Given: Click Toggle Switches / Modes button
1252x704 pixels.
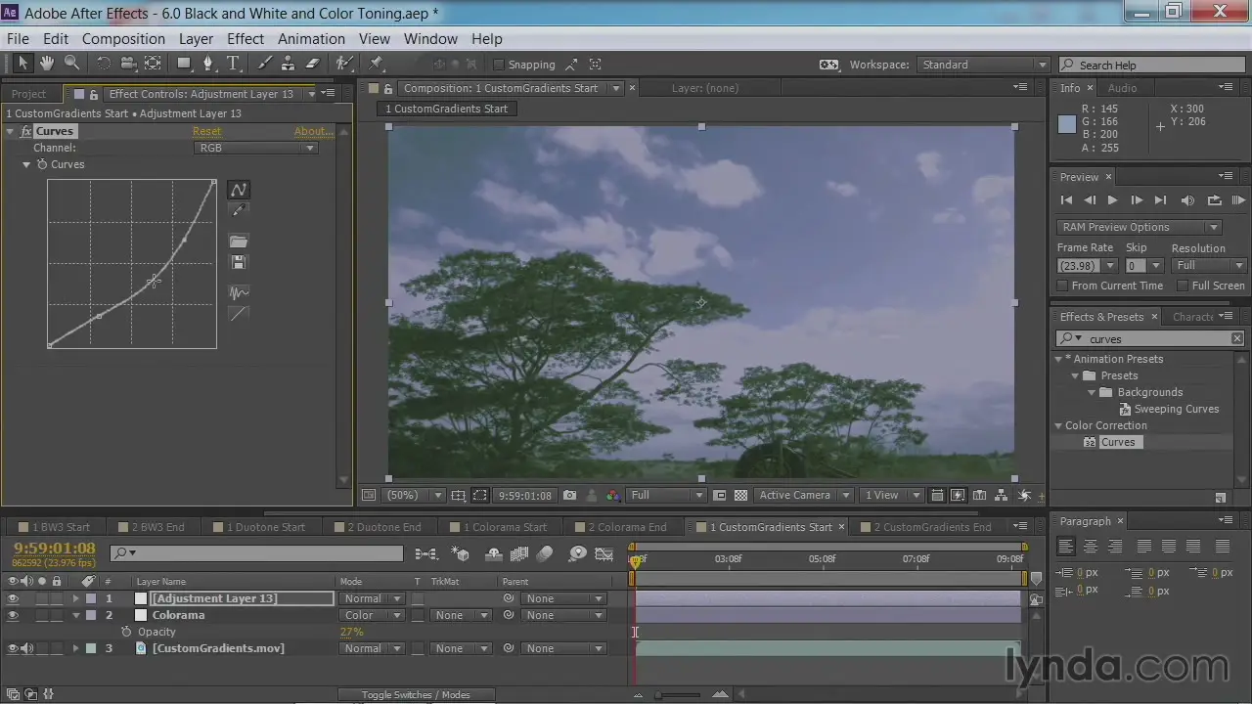Looking at the screenshot, I should pyautogui.click(x=416, y=695).
